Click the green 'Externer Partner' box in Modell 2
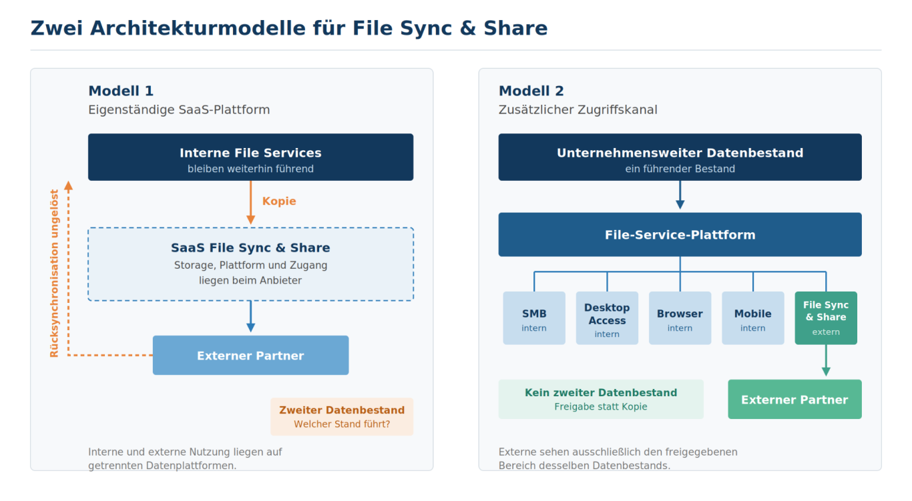Viewport: 912px width, 501px height. 794,399
